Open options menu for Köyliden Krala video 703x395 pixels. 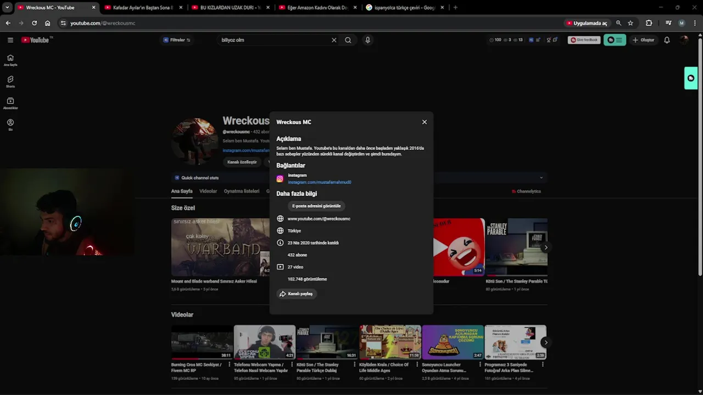(417, 365)
